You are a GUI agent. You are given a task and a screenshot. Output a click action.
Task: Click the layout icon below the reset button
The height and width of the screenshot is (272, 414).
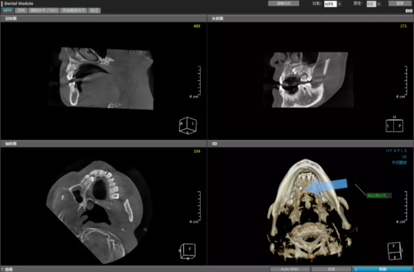[408, 10]
